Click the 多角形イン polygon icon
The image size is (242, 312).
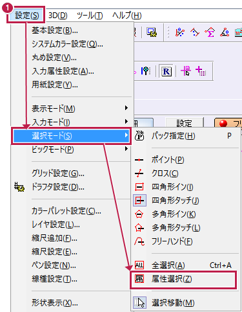139,214
